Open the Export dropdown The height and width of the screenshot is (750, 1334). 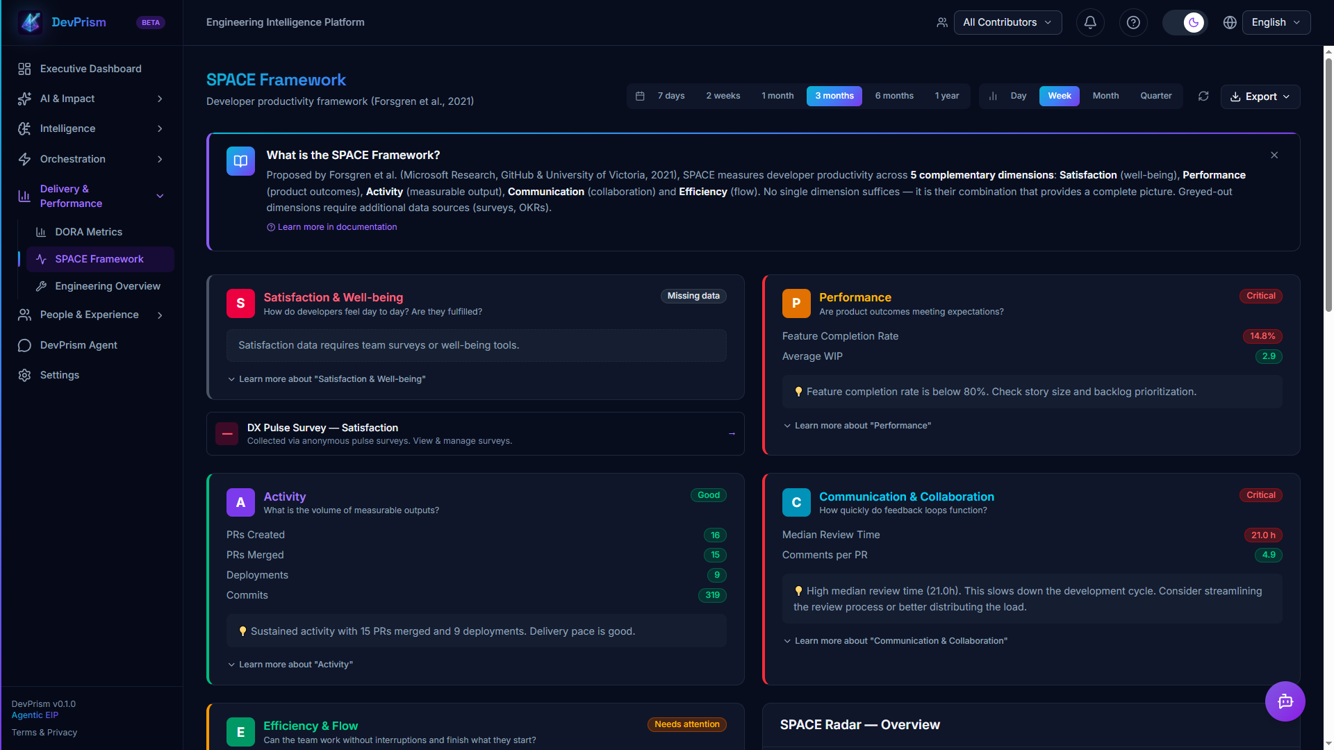pyautogui.click(x=1260, y=97)
